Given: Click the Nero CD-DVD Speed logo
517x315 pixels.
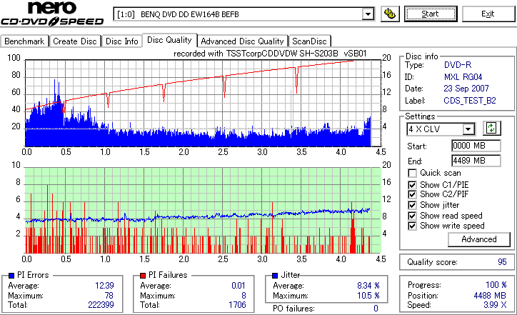Looking at the screenshot, I should (x=52, y=14).
